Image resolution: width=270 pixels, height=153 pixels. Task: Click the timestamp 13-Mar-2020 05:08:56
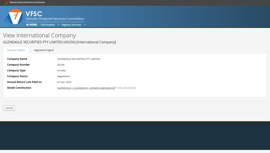pos(126,88)
